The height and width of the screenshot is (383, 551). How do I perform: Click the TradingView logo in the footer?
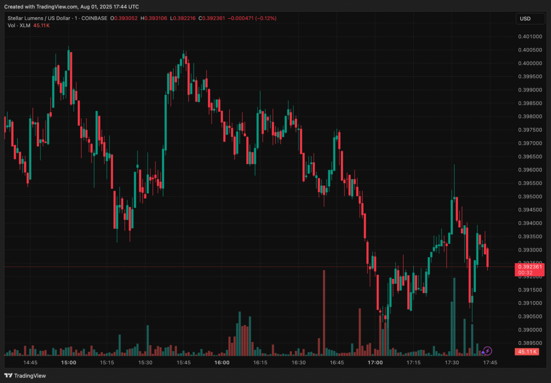tap(25, 376)
